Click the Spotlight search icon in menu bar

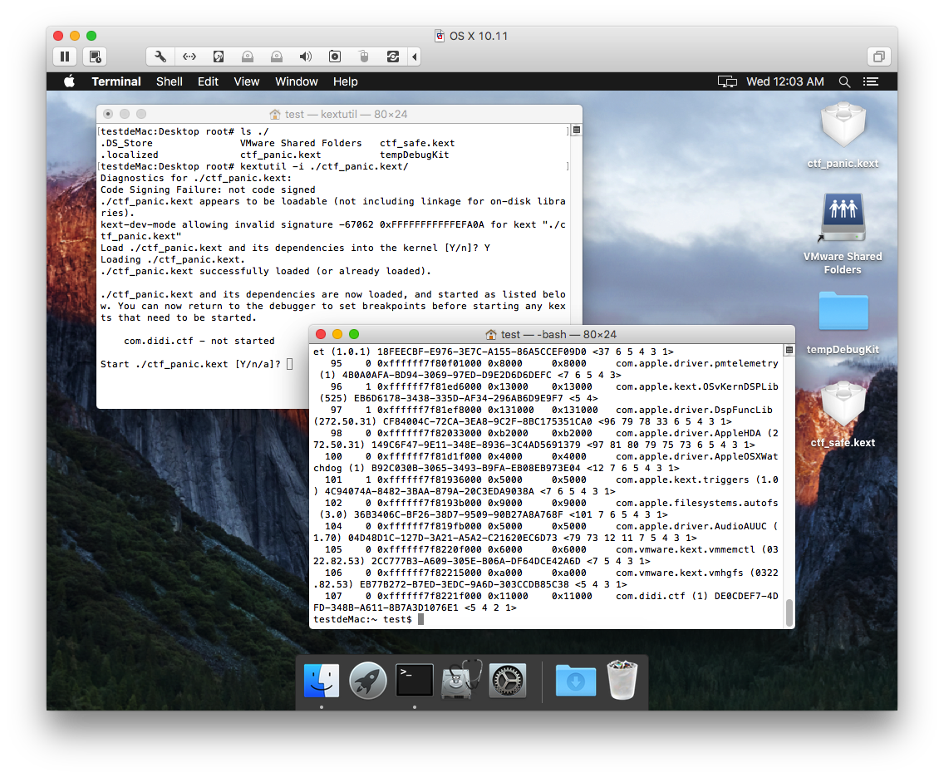tap(844, 81)
